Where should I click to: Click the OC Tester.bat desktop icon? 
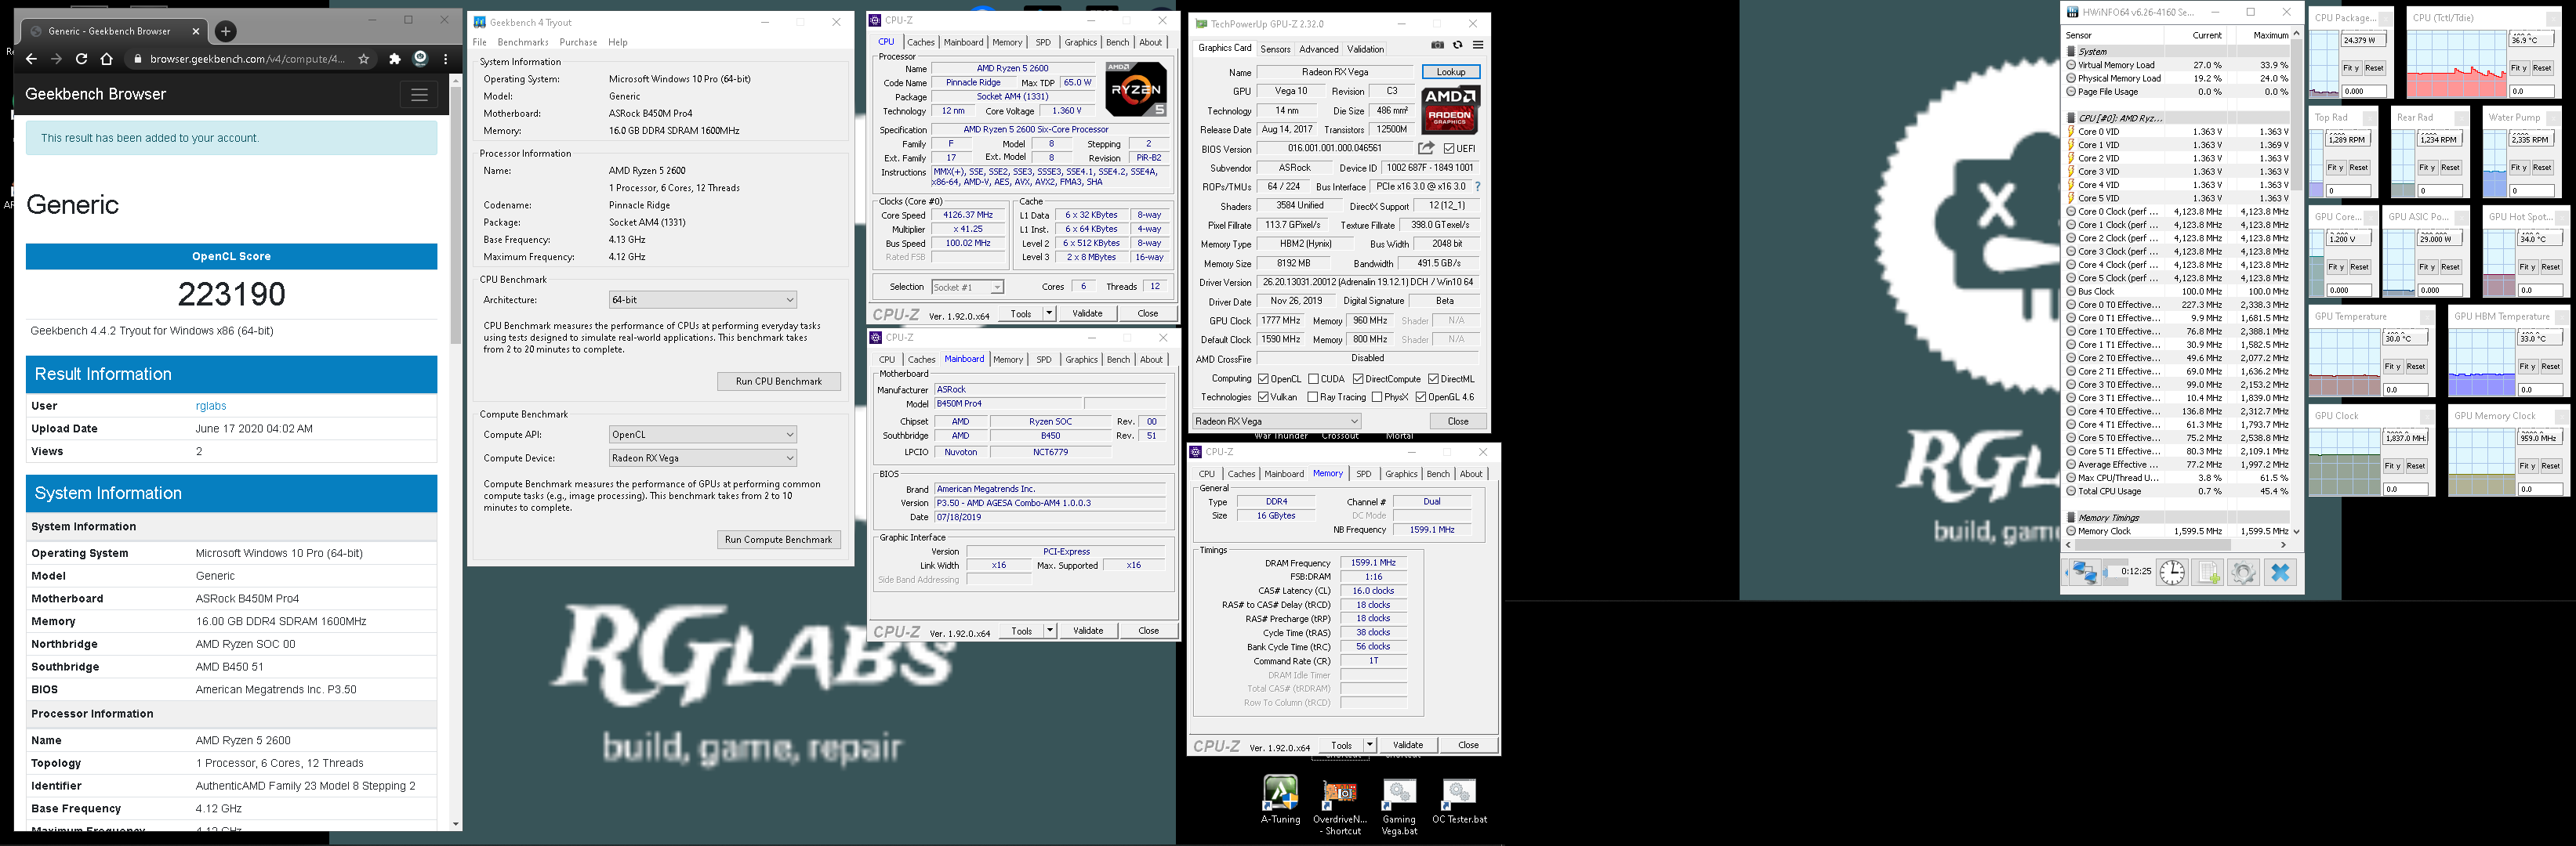(x=1459, y=801)
